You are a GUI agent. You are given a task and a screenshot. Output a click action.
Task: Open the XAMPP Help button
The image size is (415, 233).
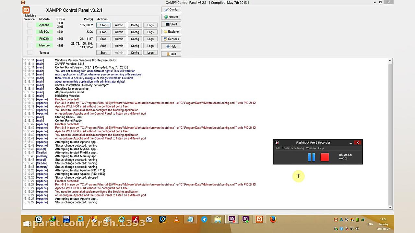pyautogui.click(x=171, y=46)
